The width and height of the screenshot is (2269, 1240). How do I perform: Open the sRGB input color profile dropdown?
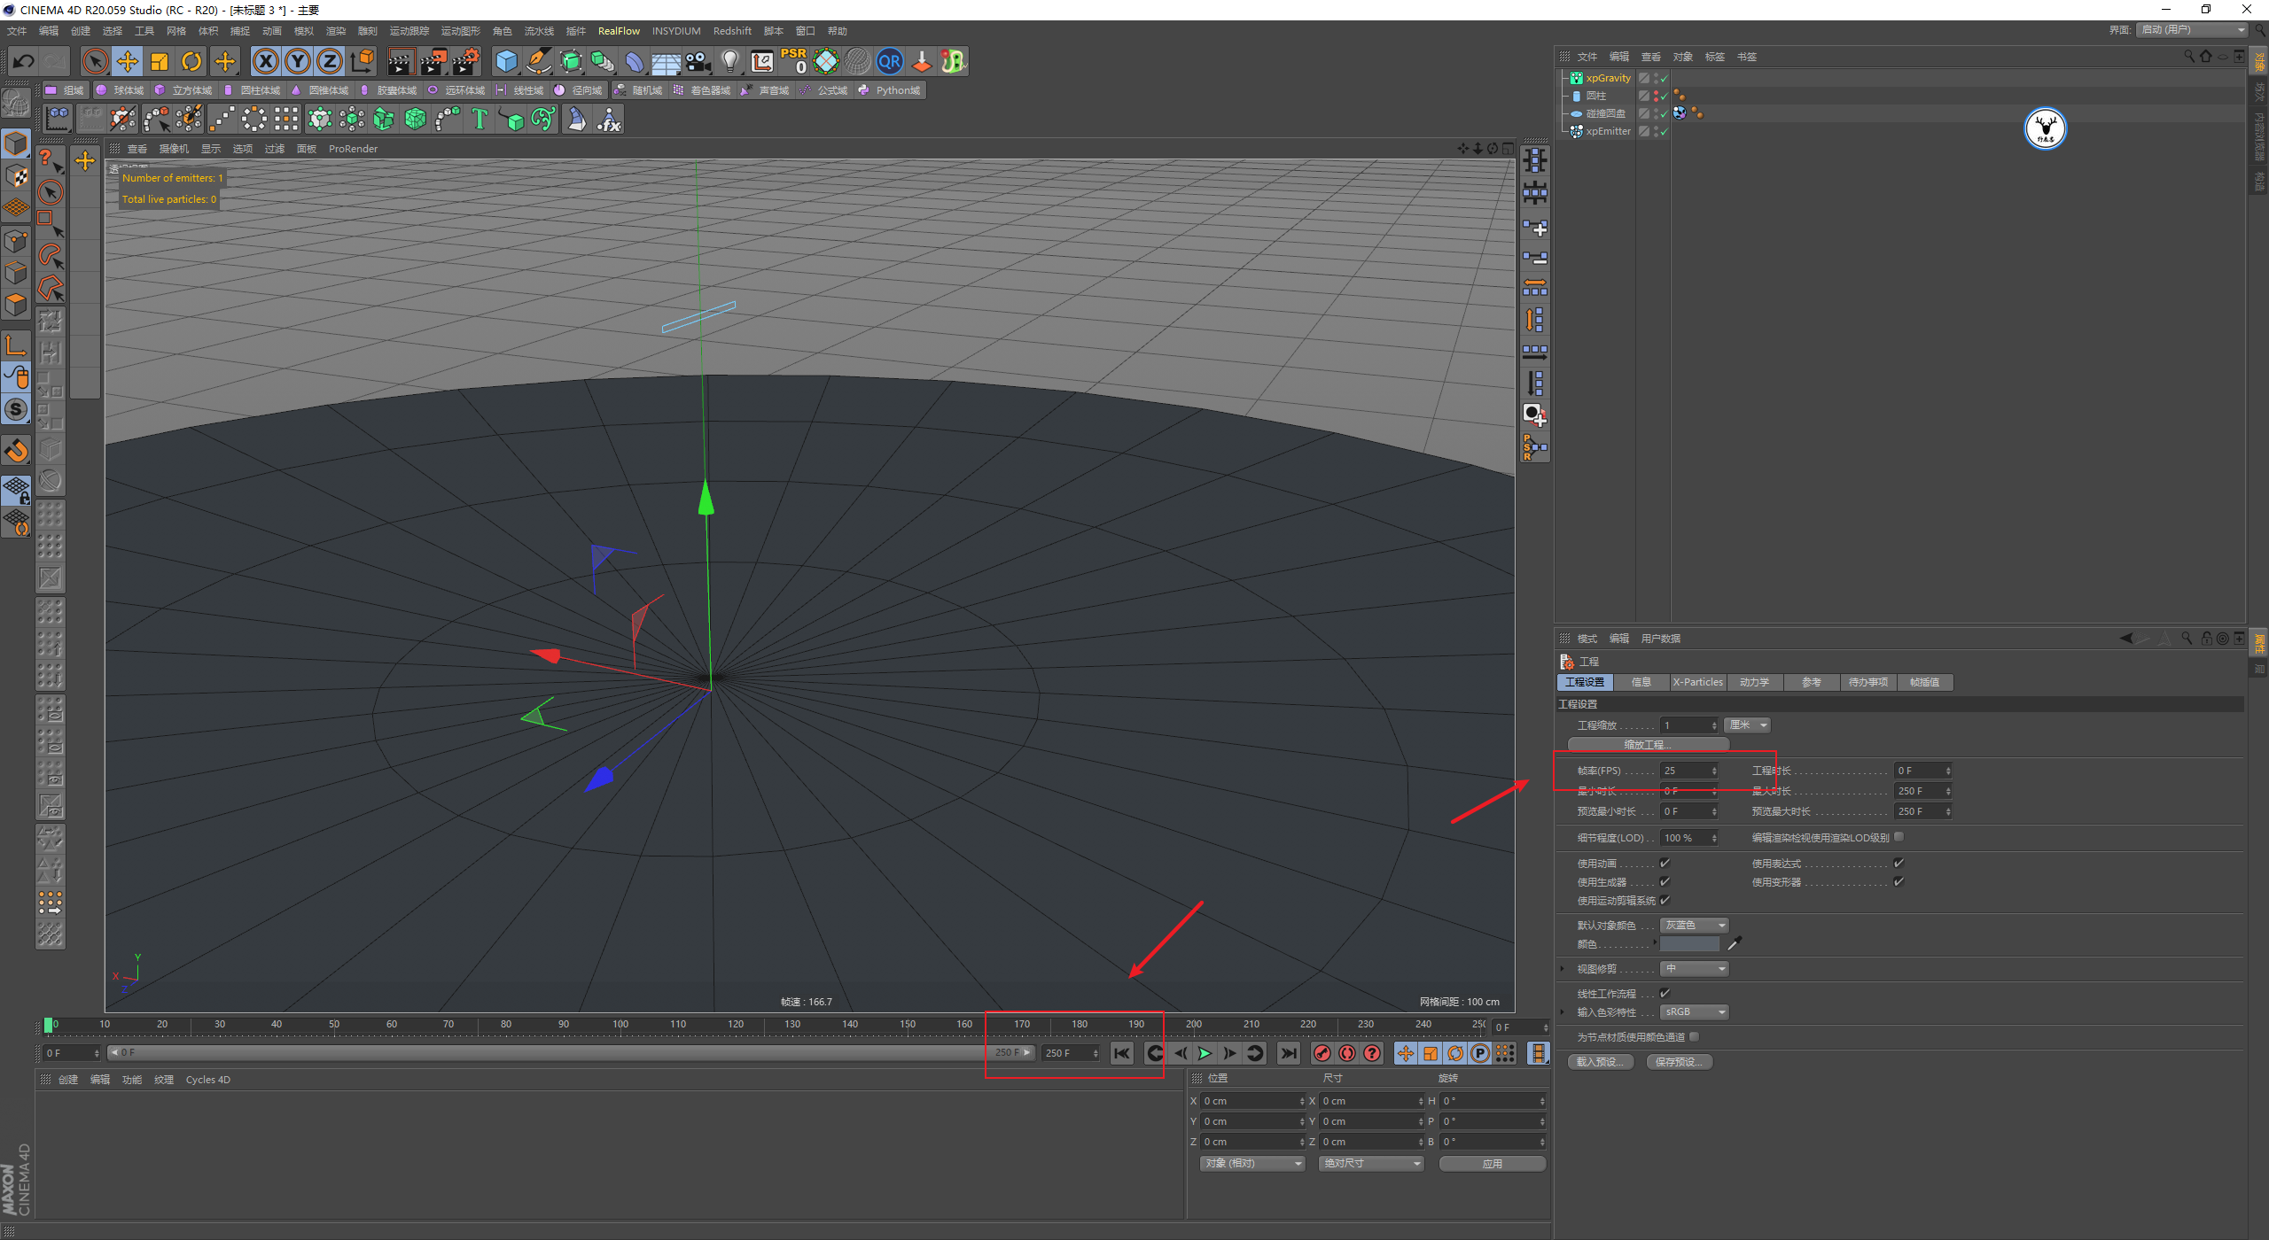pyautogui.click(x=1694, y=1011)
